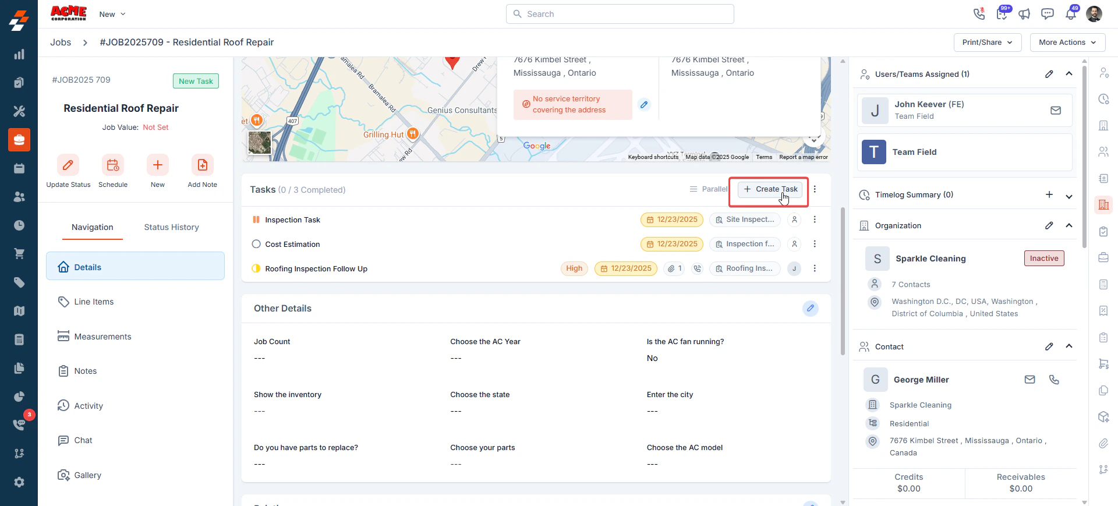Switch to Navigation tab
The width and height of the screenshot is (1118, 506).
pos(93,227)
